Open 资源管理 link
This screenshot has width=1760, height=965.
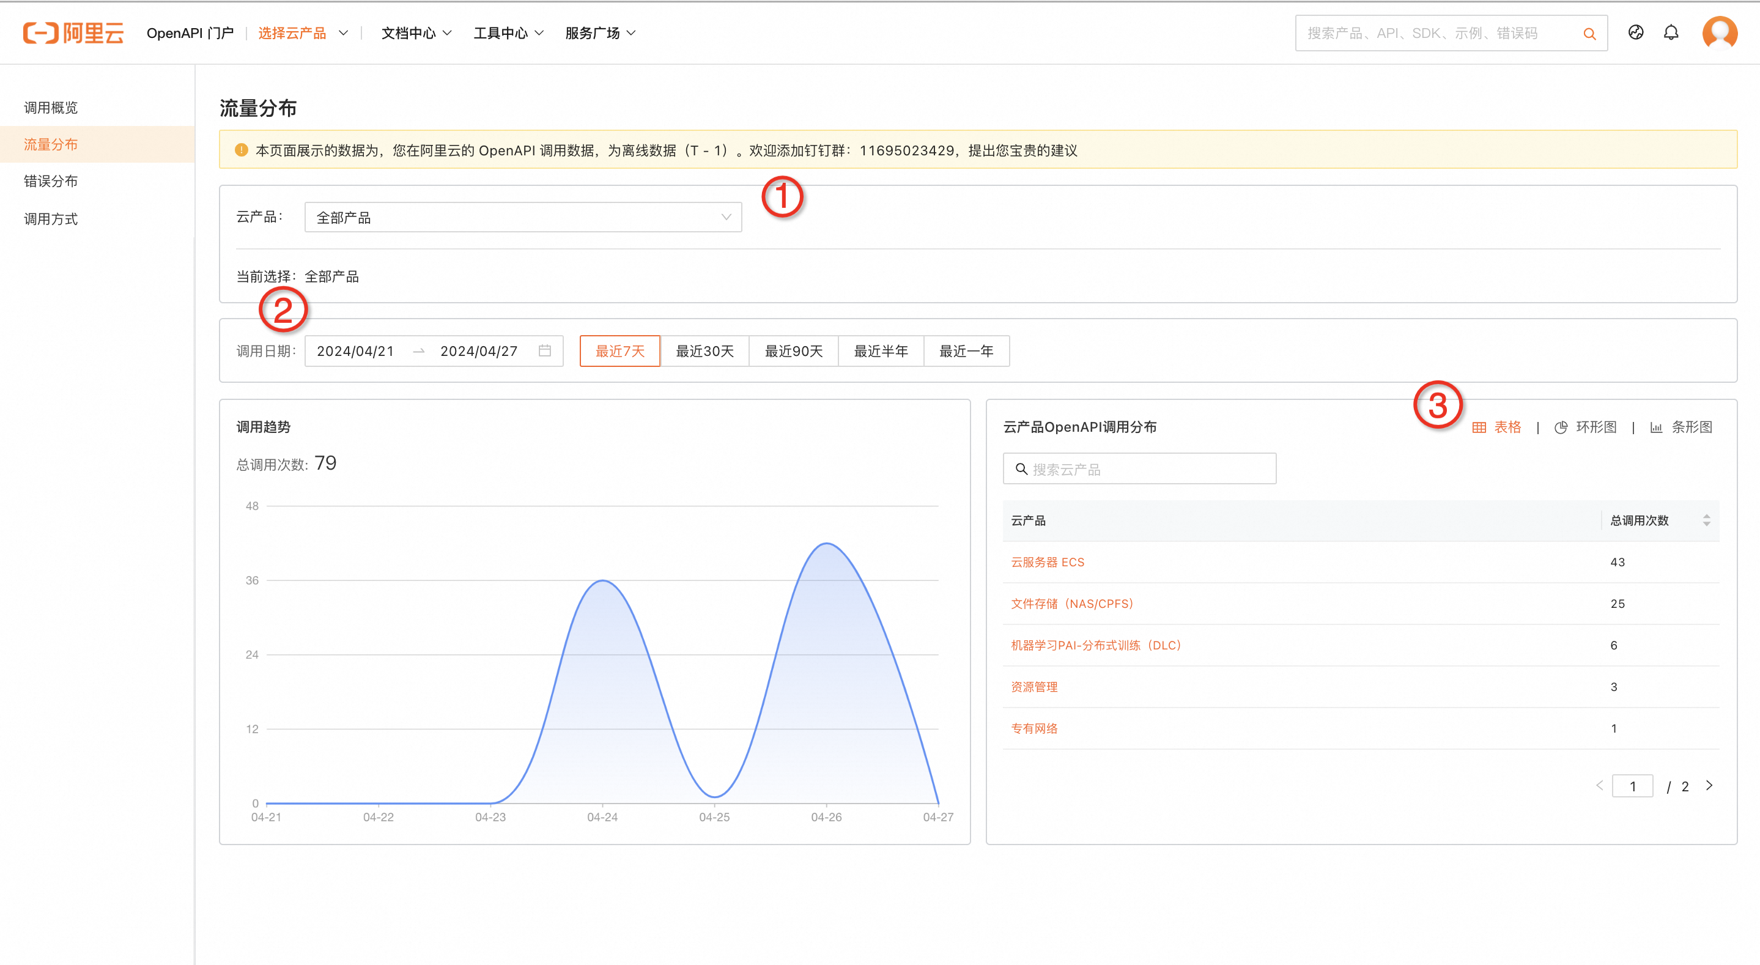pyautogui.click(x=1033, y=687)
